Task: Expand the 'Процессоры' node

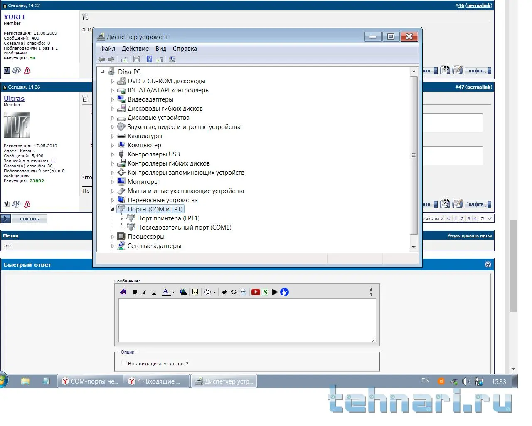Action: 112,237
